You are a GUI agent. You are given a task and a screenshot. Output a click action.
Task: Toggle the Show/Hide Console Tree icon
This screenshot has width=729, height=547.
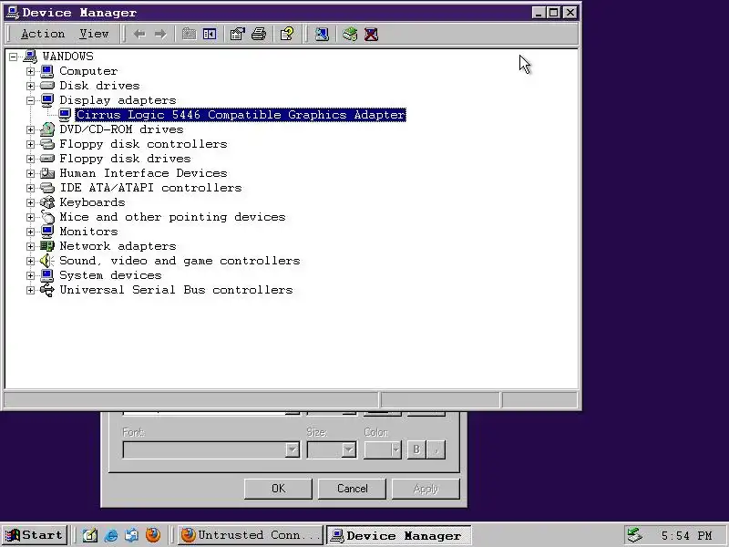tap(210, 34)
